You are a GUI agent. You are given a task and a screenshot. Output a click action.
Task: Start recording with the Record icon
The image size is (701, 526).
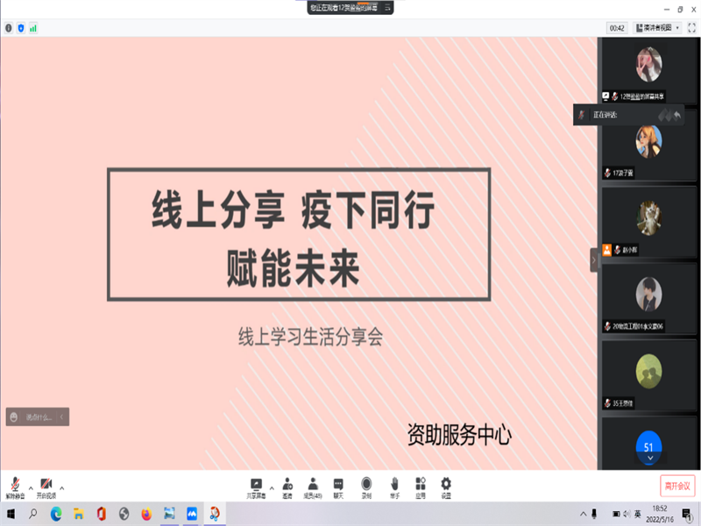366,486
